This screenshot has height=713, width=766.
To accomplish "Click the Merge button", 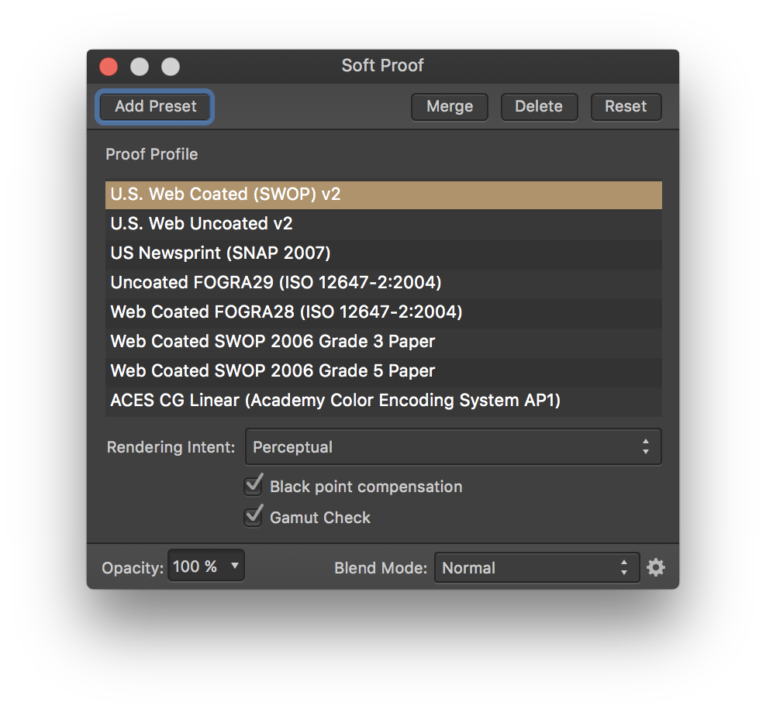I will 449,106.
